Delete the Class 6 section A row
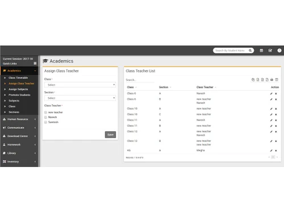Screen dimensions: 284x213 [276, 94]
